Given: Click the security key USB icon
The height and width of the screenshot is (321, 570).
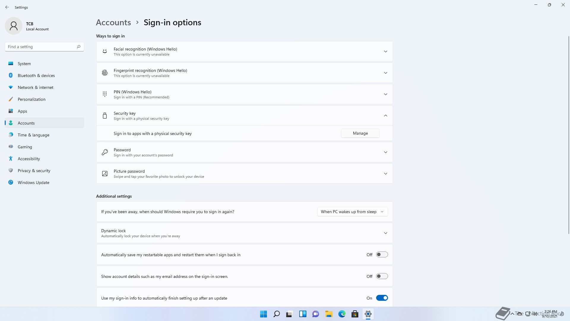Looking at the screenshot, I should [x=105, y=116].
